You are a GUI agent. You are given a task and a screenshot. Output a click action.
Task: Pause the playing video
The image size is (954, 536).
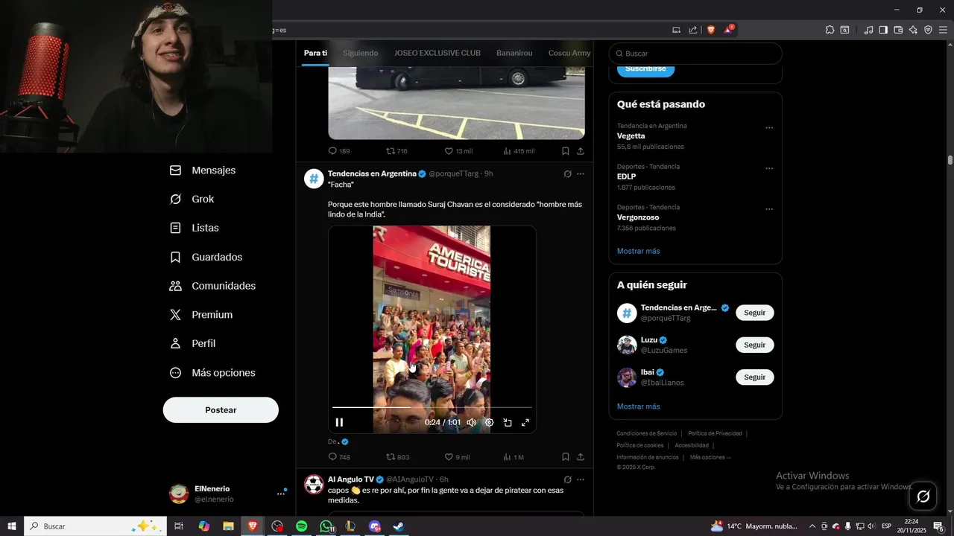[x=339, y=423]
